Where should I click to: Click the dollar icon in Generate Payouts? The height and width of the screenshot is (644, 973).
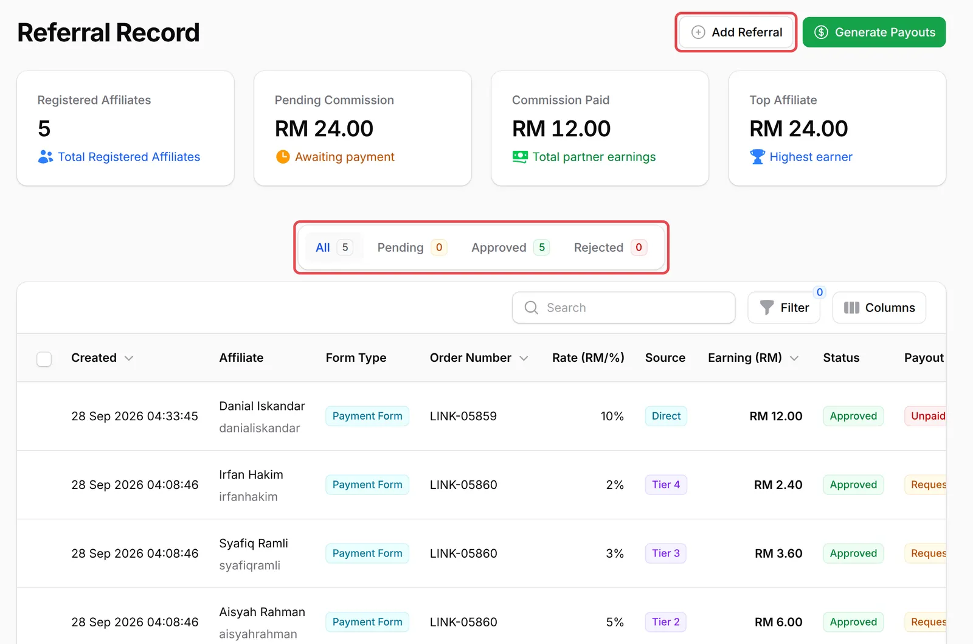(821, 32)
